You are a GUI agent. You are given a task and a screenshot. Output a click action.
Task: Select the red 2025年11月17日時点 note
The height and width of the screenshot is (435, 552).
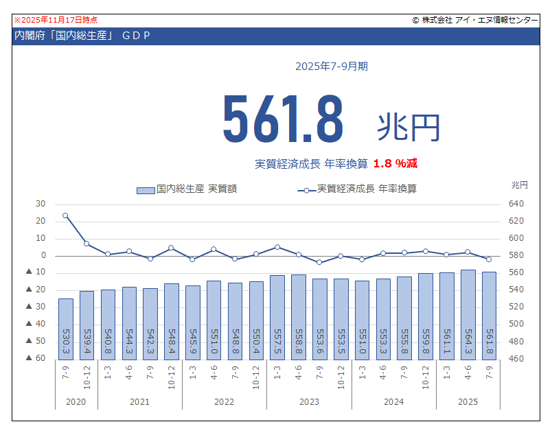pyautogui.click(x=56, y=21)
